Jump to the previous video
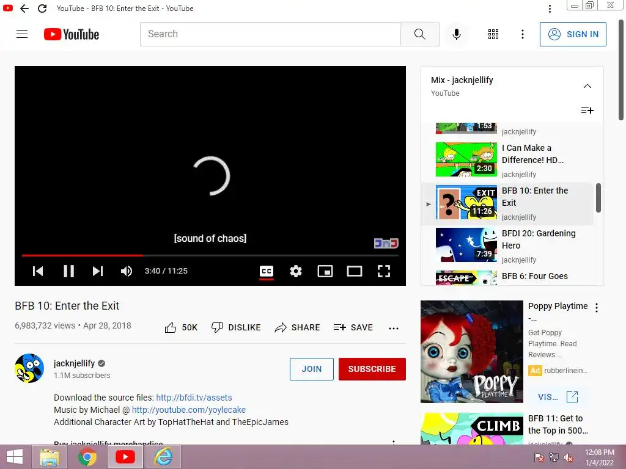 click(38, 271)
